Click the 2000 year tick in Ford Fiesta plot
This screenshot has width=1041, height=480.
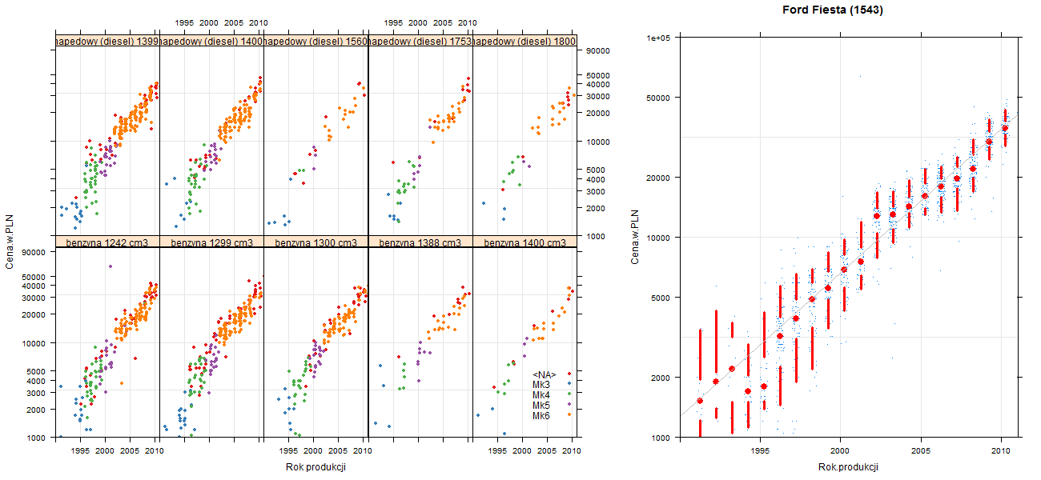tap(839, 451)
